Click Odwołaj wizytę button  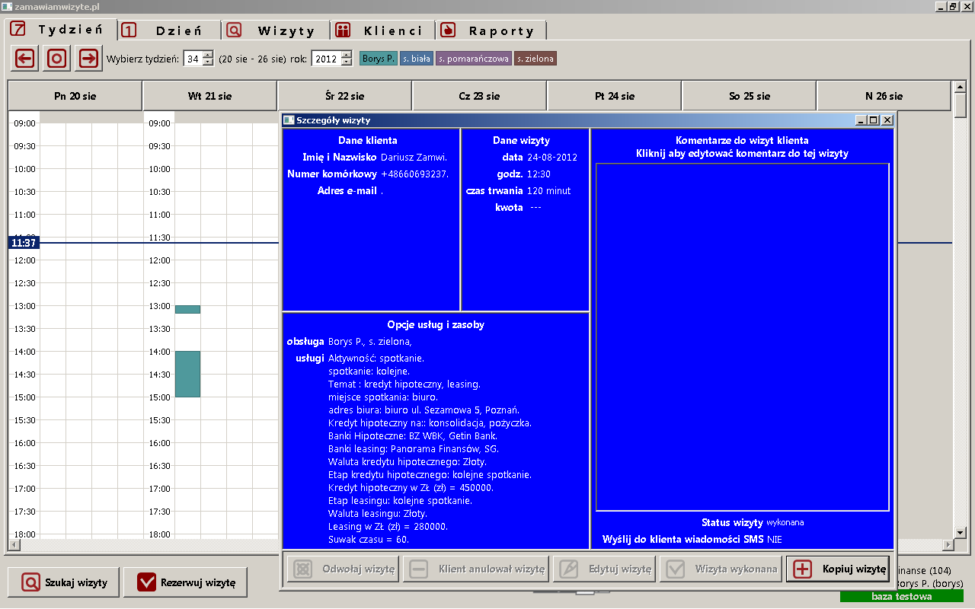pyautogui.click(x=343, y=569)
